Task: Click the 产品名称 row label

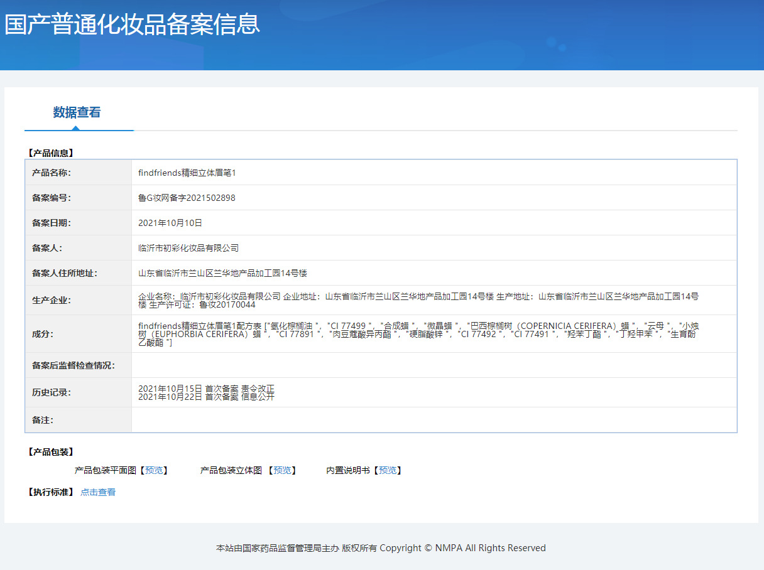Action: pyautogui.click(x=52, y=173)
